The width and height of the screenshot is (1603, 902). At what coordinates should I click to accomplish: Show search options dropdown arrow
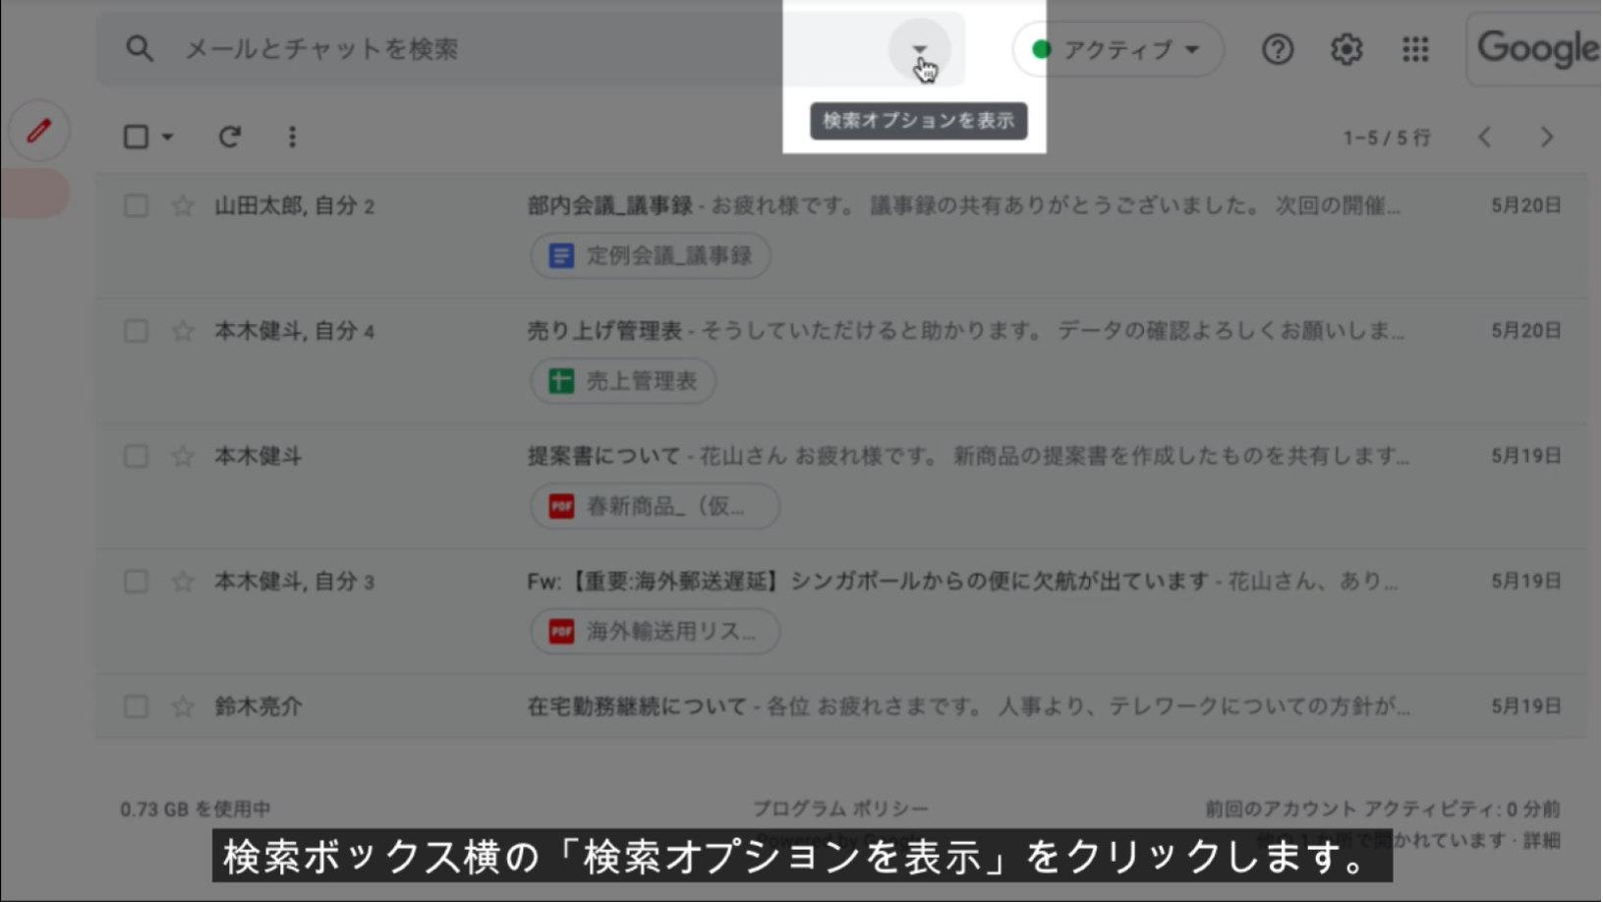click(x=919, y=49)
